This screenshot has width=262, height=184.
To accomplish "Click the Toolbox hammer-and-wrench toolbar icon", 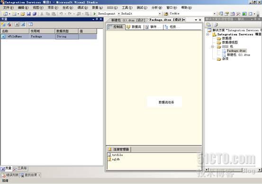I will [x=238, y=14].
